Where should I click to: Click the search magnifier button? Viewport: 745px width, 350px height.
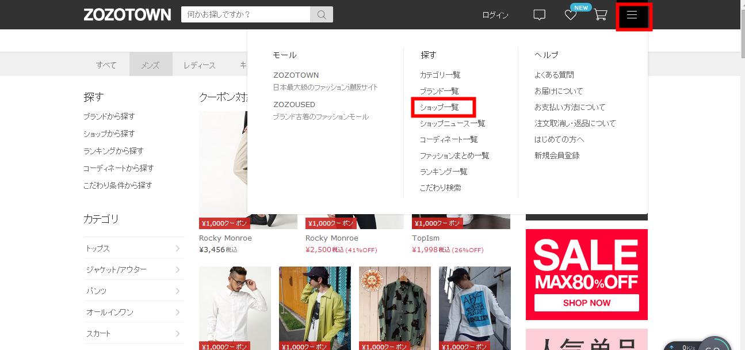point(322,14)
